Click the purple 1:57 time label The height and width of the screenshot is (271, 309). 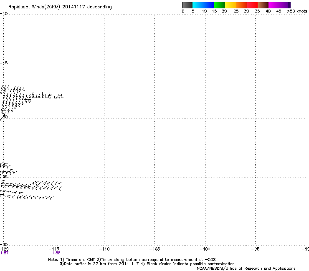pyautogui.click(x=4, y=253)
